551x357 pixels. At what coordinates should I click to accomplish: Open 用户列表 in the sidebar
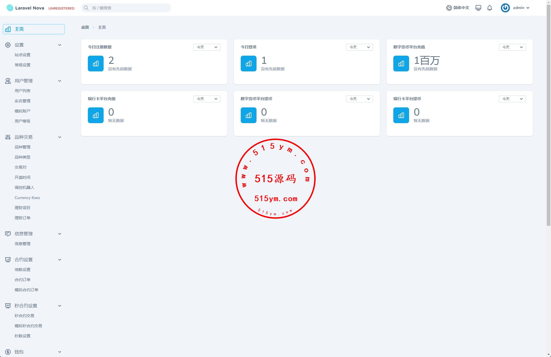click(23, 91)
